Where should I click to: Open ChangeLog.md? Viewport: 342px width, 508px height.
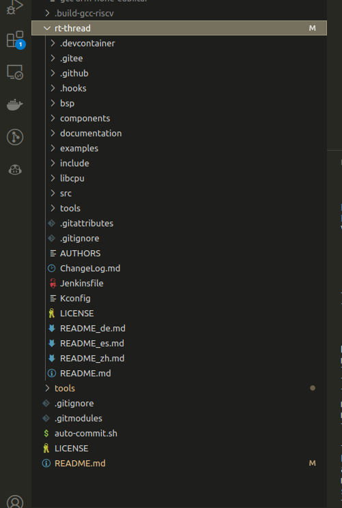pyautogui.click(x=90, y=268)
